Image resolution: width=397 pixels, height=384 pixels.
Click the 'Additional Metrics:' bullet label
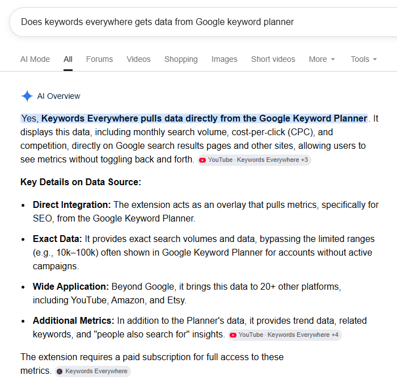73,321
